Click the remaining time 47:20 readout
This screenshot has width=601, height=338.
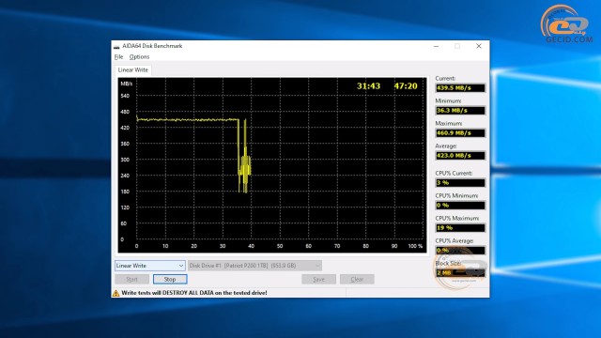tap(406, 86)
